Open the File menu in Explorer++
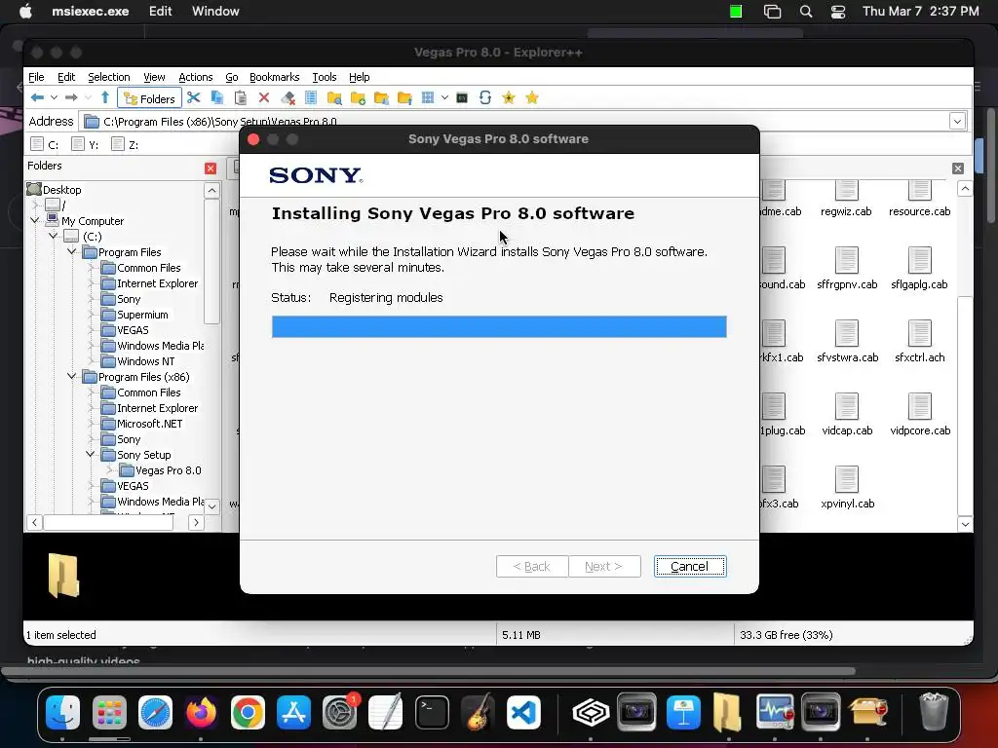The height and width of the screenshot is (748, 998). [36, 77]
